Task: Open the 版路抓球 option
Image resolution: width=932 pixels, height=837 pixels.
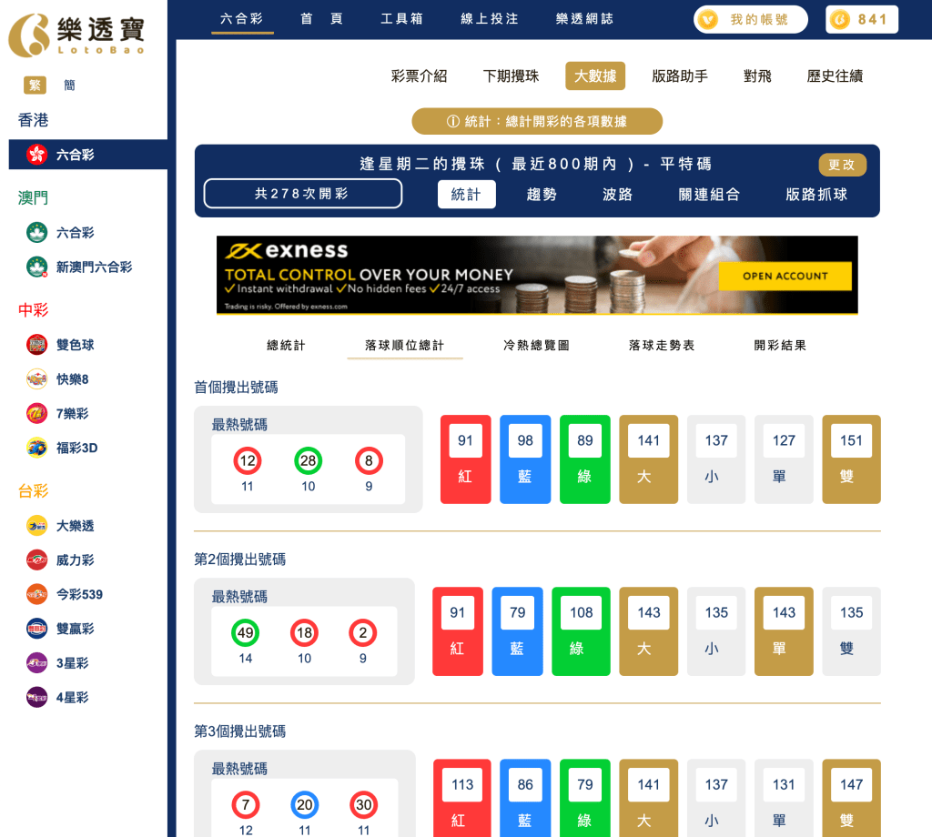Action: (816, 194)
